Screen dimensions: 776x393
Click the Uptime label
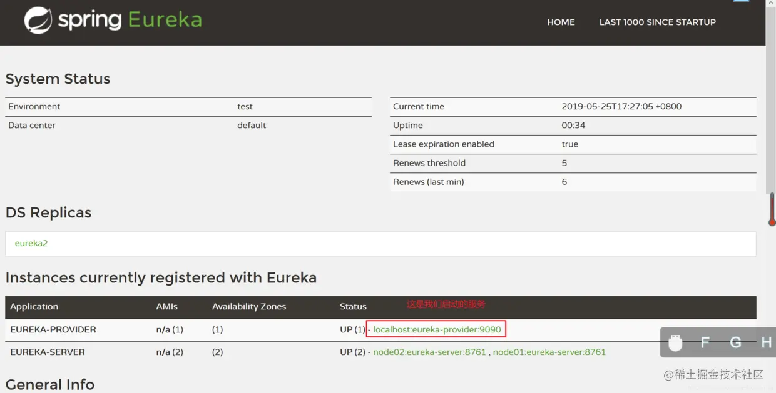coord(408,125)
